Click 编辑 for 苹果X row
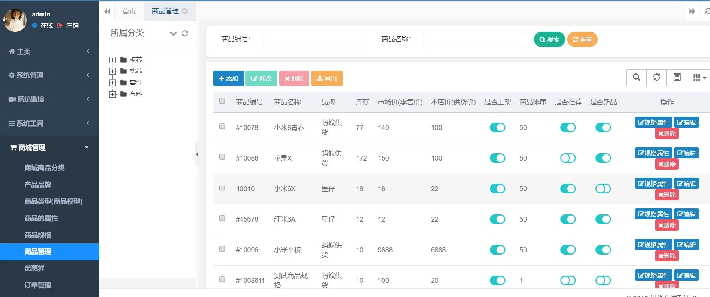710x297 pixels. coord(686,153)
